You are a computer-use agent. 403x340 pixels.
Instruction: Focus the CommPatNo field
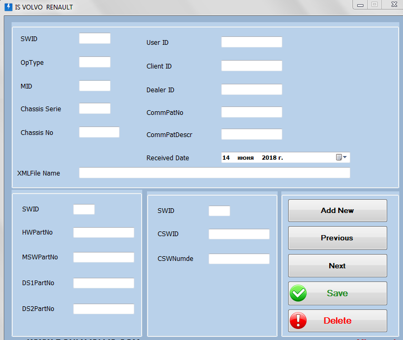point(251,112)
